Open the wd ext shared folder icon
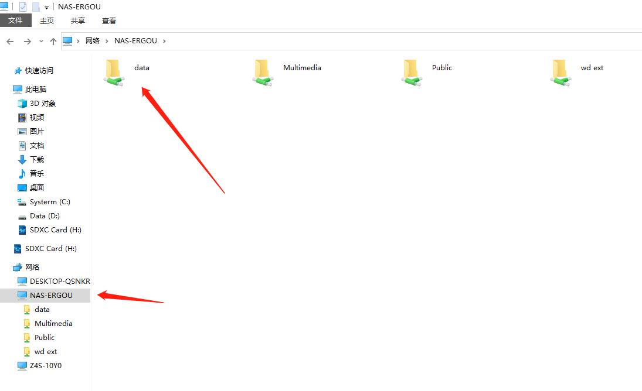Image resolution: width=642 pixels, height=391 pixels. (x=561, y=73)
